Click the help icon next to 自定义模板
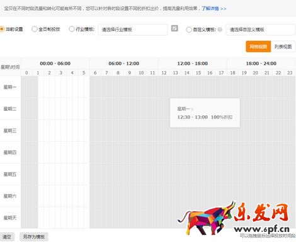 coord(220,30)
